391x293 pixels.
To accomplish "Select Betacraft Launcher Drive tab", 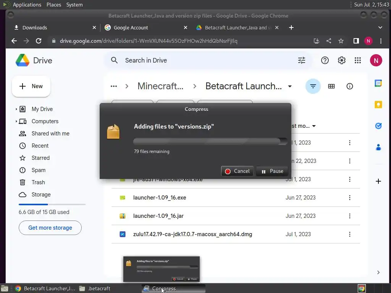I will pos(237,27).
